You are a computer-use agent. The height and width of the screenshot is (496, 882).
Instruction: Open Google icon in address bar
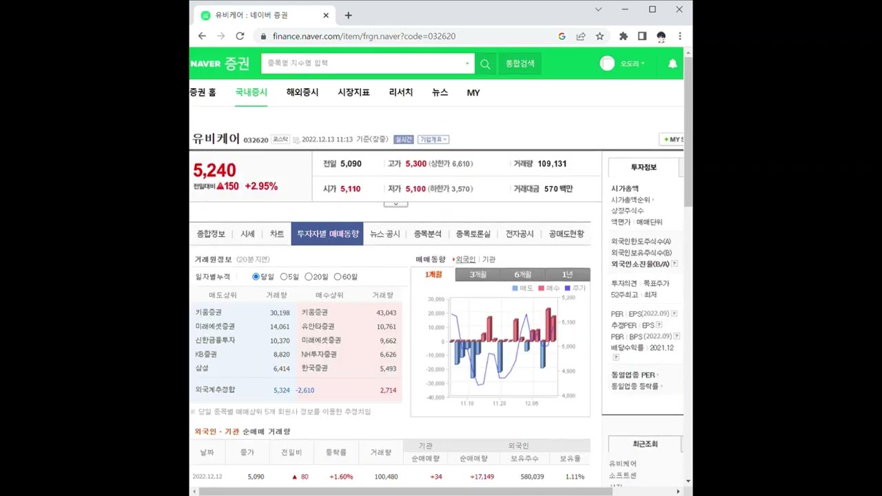(562, 36)
